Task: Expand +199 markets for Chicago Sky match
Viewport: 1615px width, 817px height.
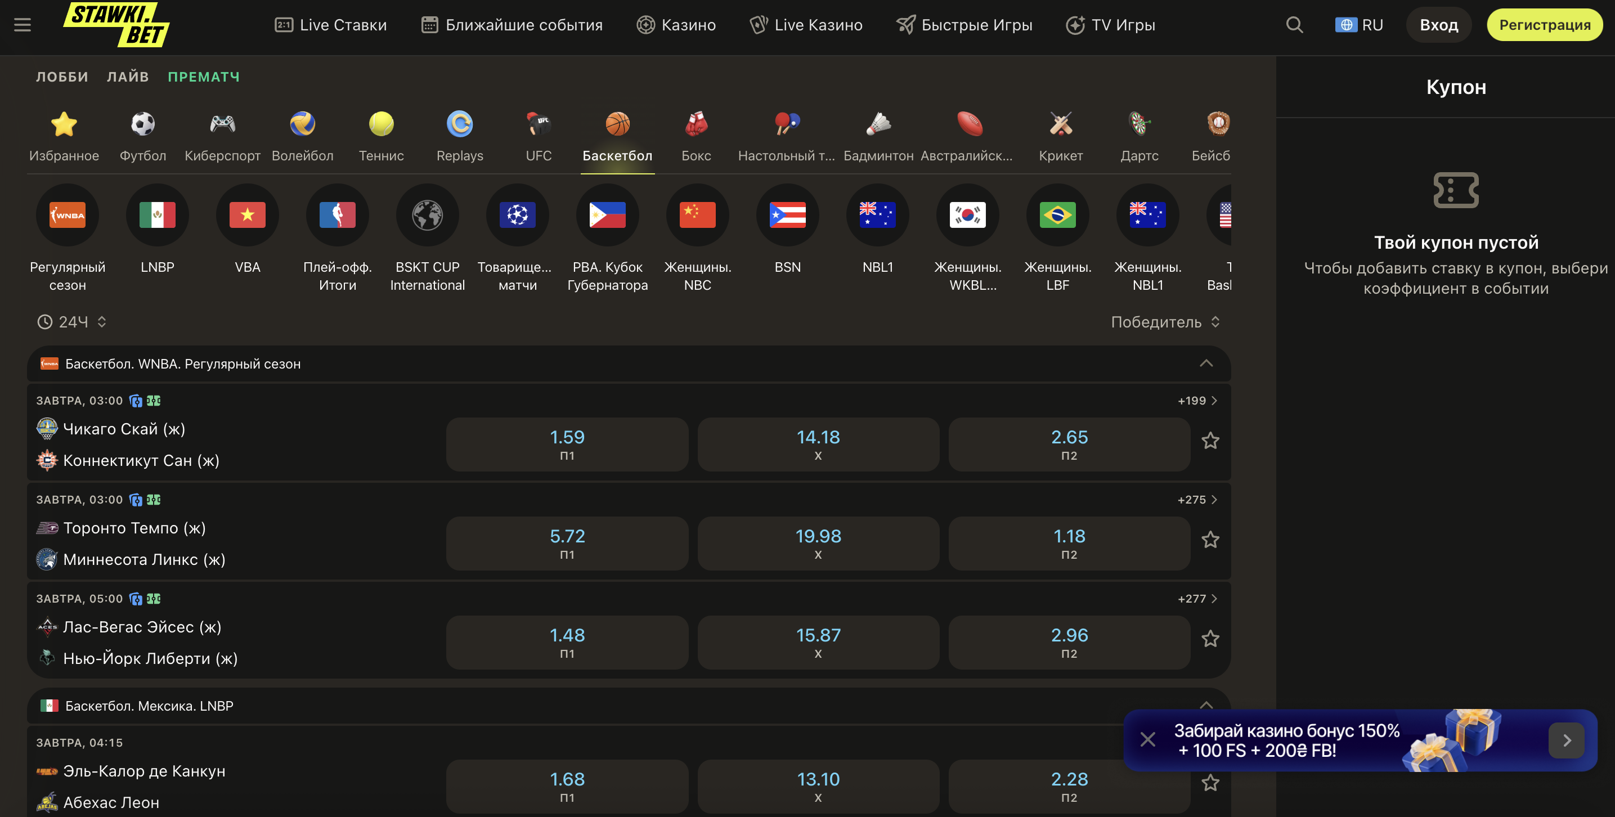Action: pyautogui.click(x=1197, y=401)
